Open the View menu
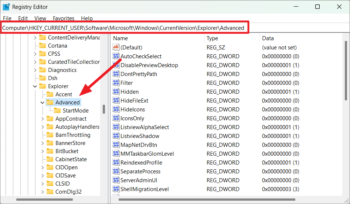This screenshot has height=204, width=350. pyautogui.click(x=40, y=18)
